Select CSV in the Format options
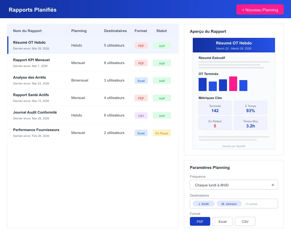The height and width of the screenshot is (233, 291). (x=245, y=221)
